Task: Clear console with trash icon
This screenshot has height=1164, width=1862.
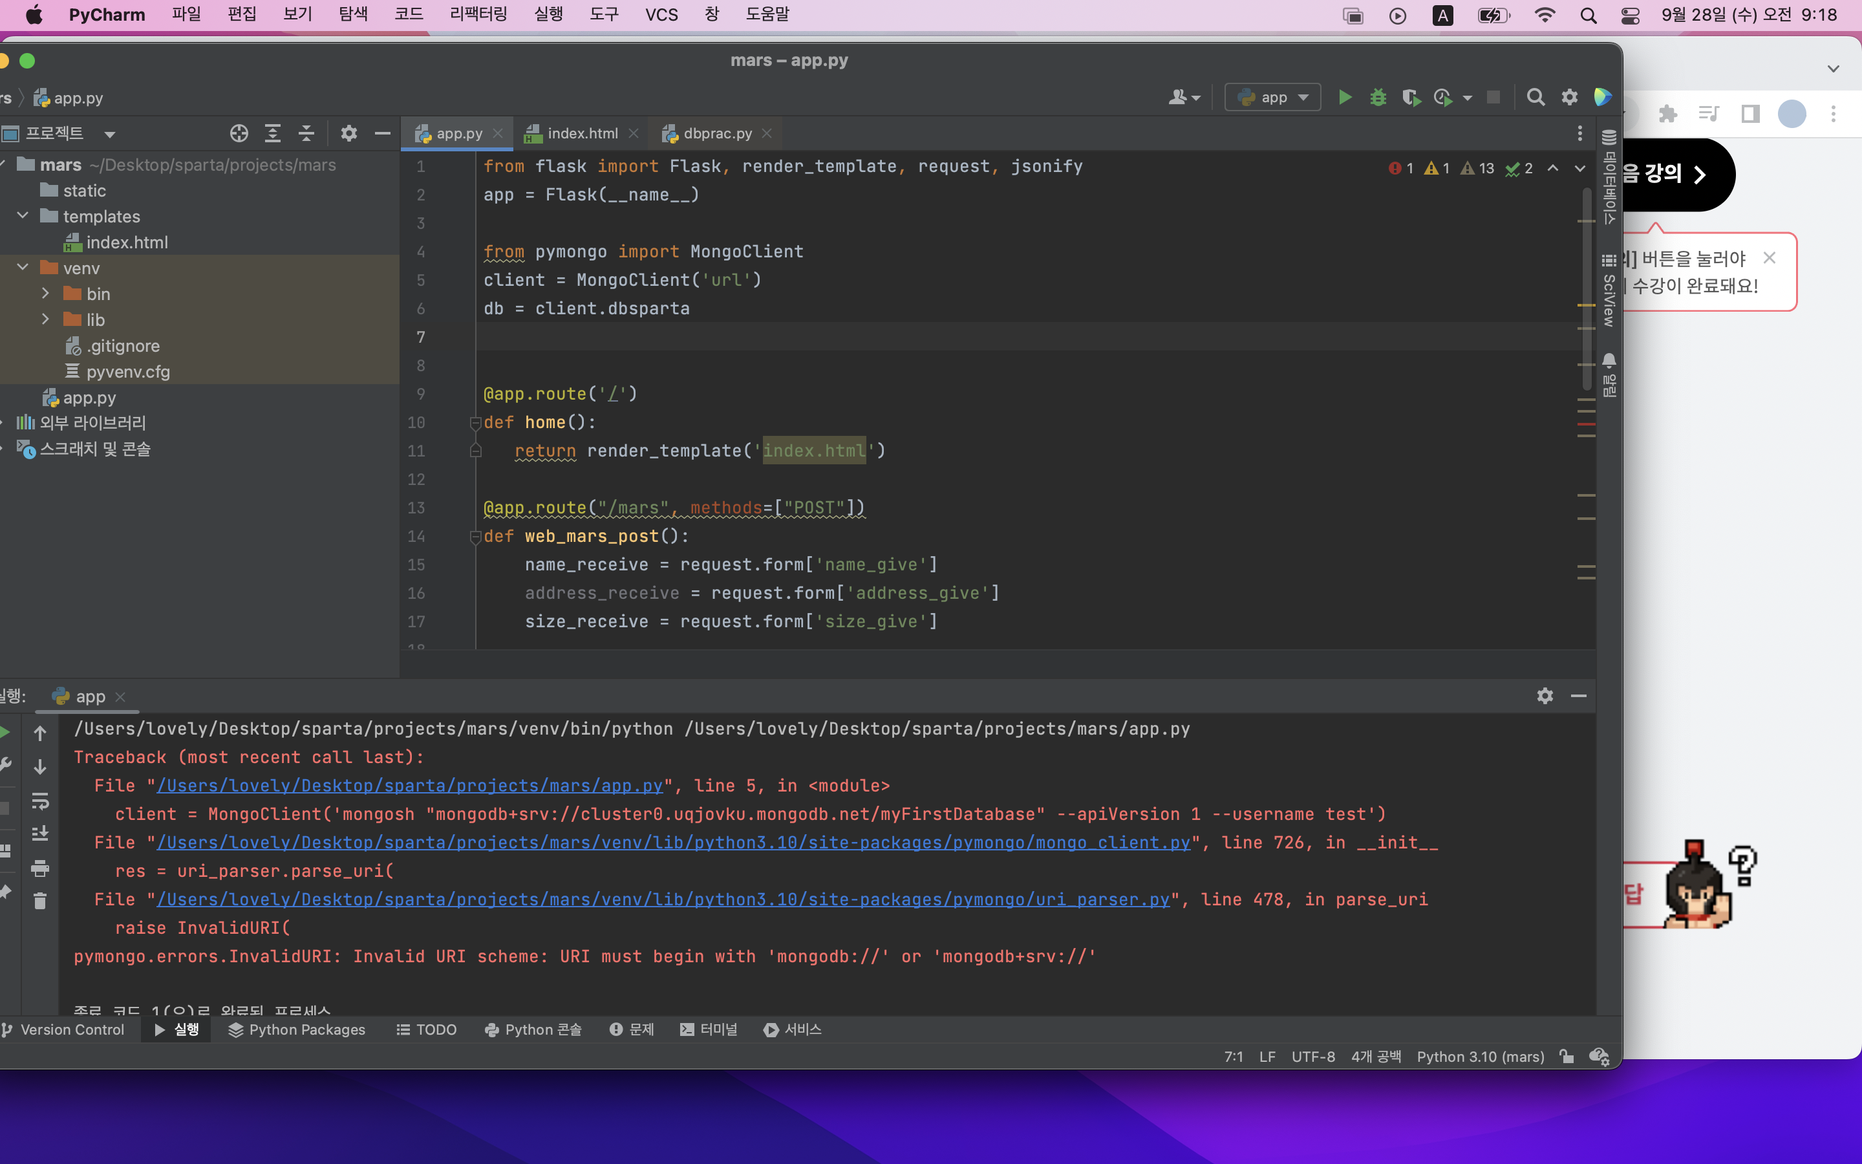Action: pos(40,901)
